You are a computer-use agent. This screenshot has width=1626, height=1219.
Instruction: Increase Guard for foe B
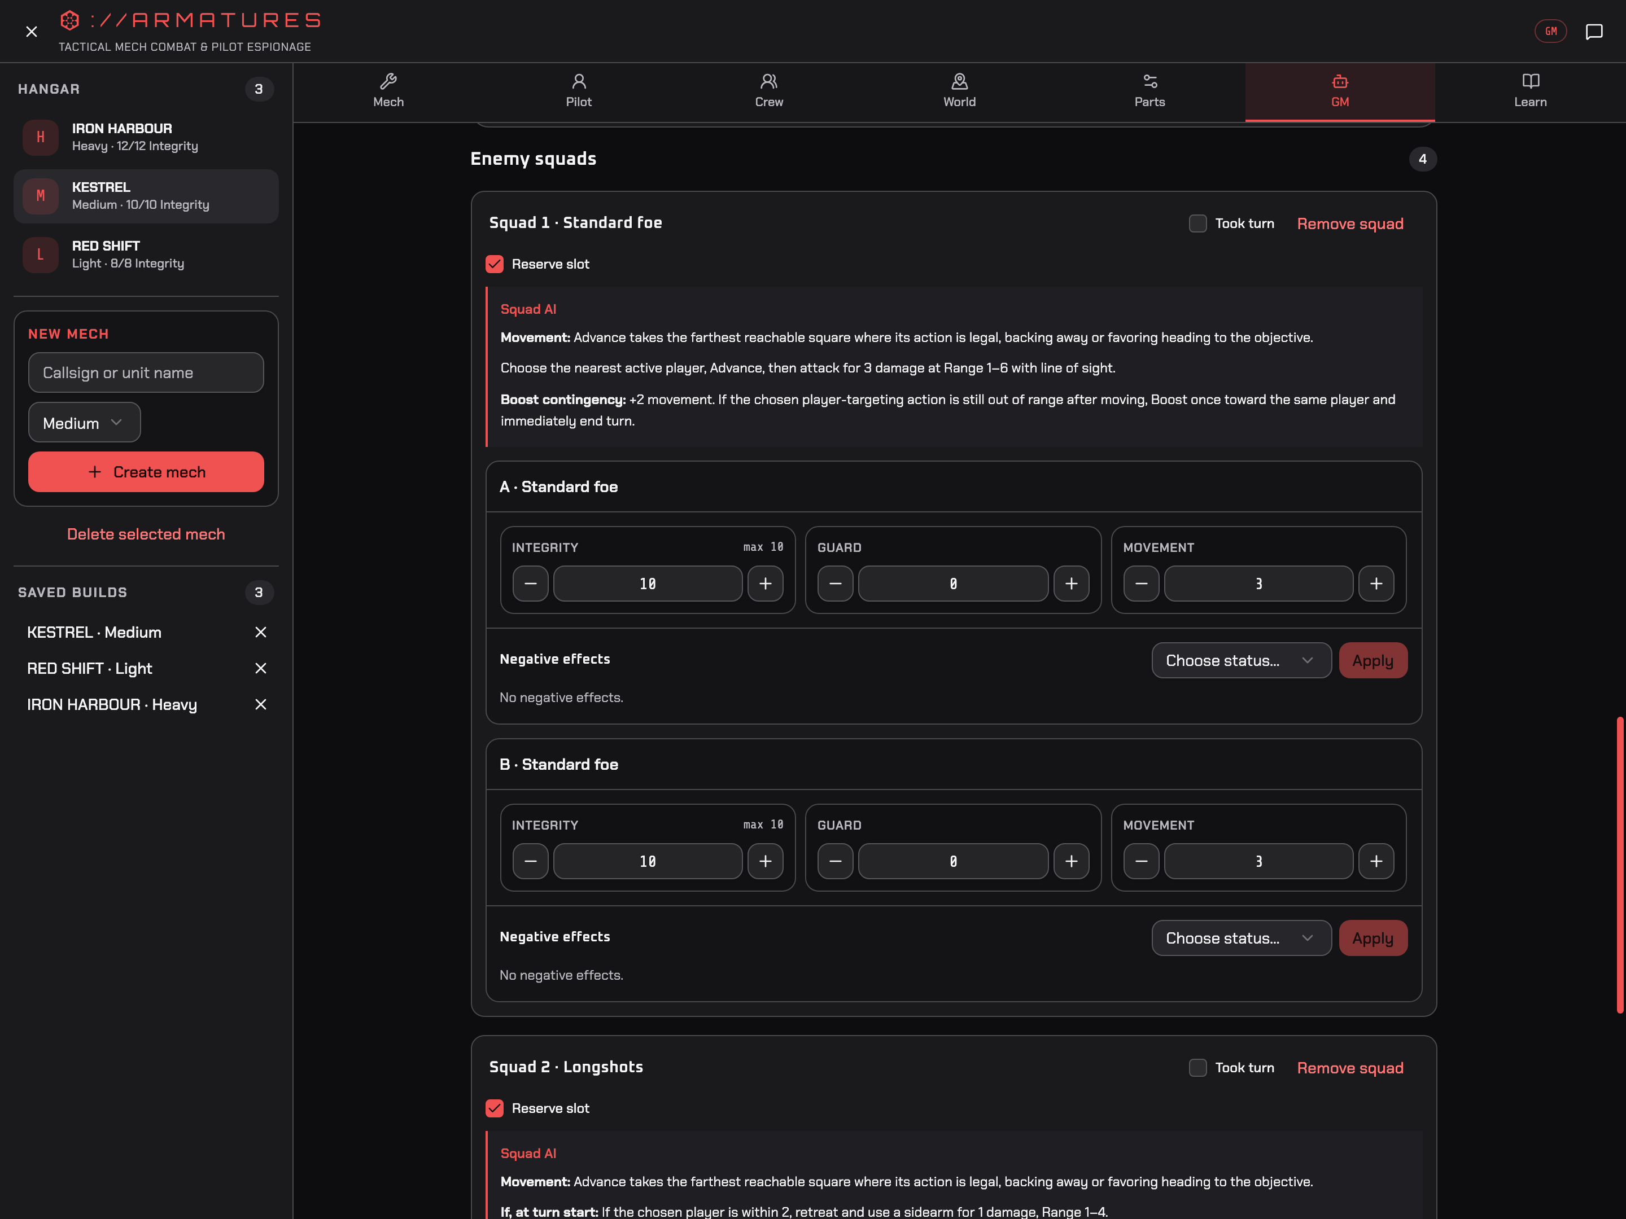point(1071,861)
